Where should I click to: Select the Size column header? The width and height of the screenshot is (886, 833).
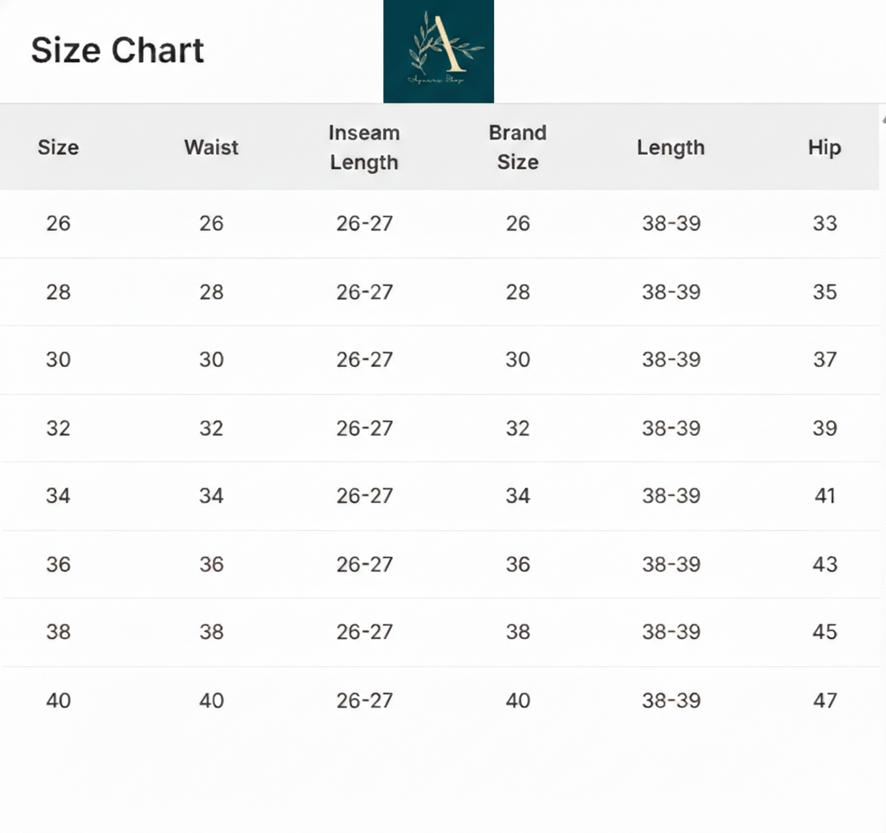coord(58,147)
